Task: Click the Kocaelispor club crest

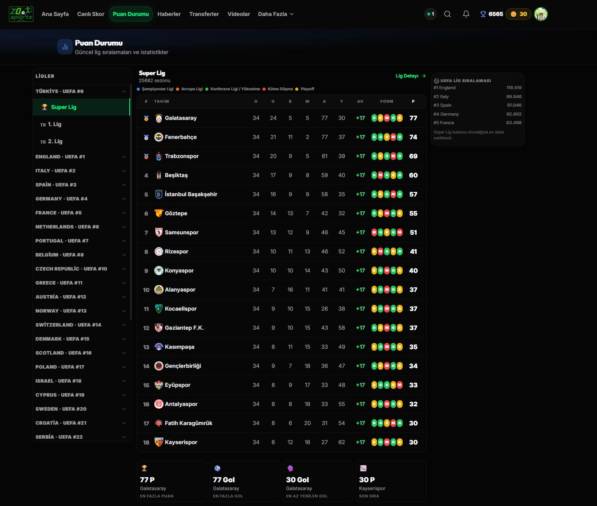Action: 159,309
